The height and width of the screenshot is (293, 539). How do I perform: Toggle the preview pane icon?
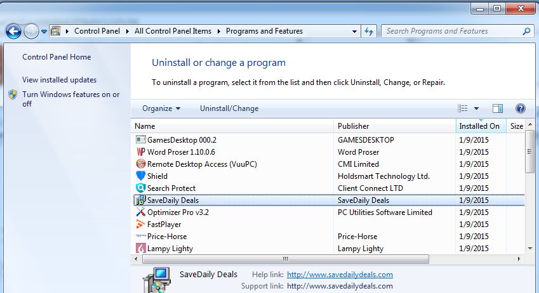(497, 108)
